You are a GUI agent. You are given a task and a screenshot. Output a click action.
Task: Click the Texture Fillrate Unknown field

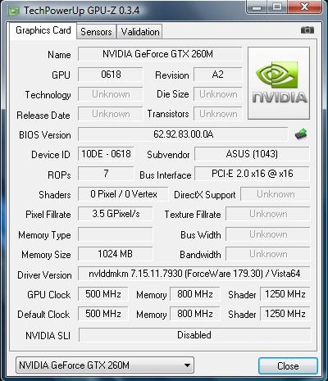point(268,214)
